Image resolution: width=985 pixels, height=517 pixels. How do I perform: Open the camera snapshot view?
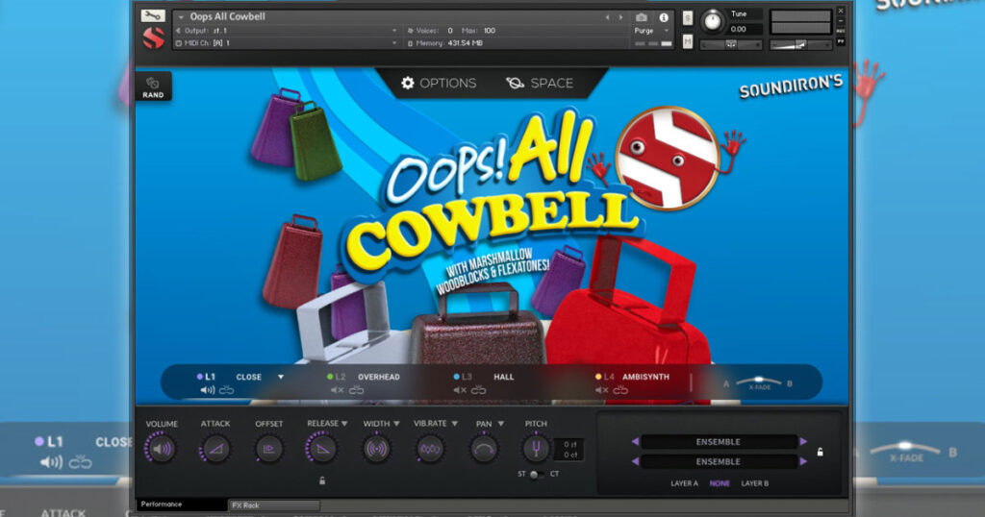[x=642, y=17]
